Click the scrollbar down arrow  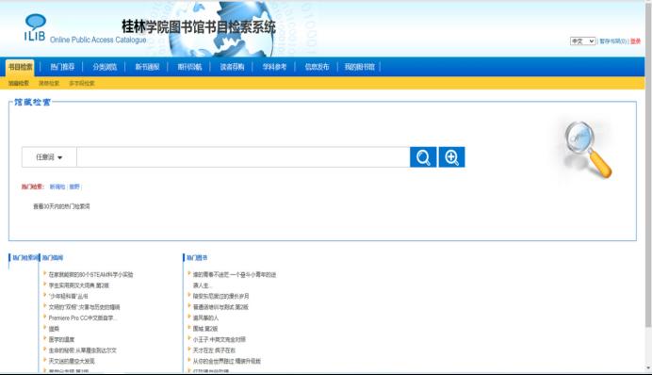point(648,367)
